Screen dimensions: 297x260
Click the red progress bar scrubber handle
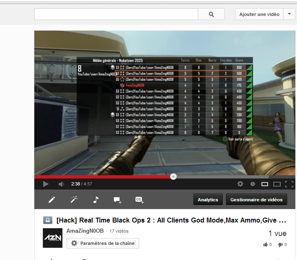pos(173,176)
